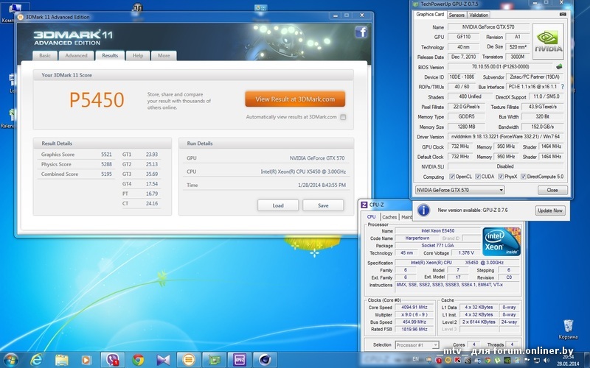Switch to the 3DMark 11 taskbar button
Viewport: 590px width, 368px height.
[189, 360]
